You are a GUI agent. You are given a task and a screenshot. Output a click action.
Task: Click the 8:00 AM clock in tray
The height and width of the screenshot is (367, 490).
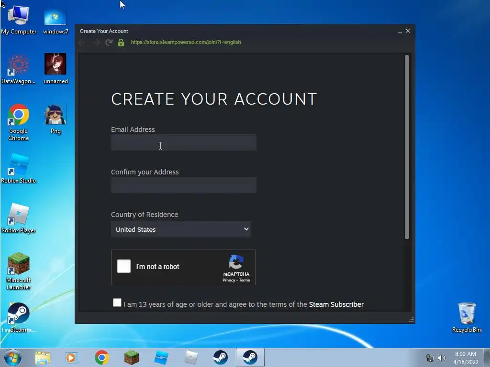pyautogui.click(x=466, y=354)
